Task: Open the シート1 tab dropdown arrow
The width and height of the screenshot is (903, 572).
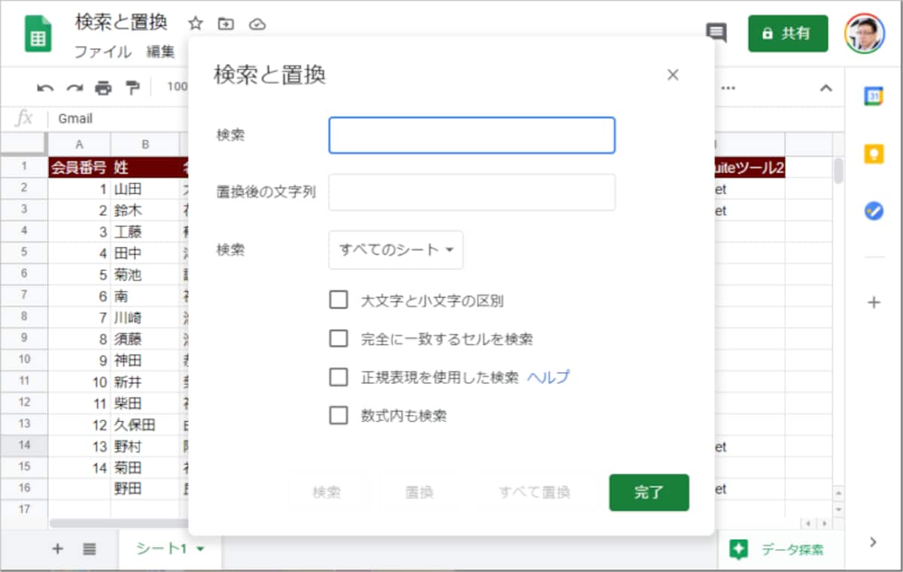Action: pyautogui.click(x=200, y=549)
